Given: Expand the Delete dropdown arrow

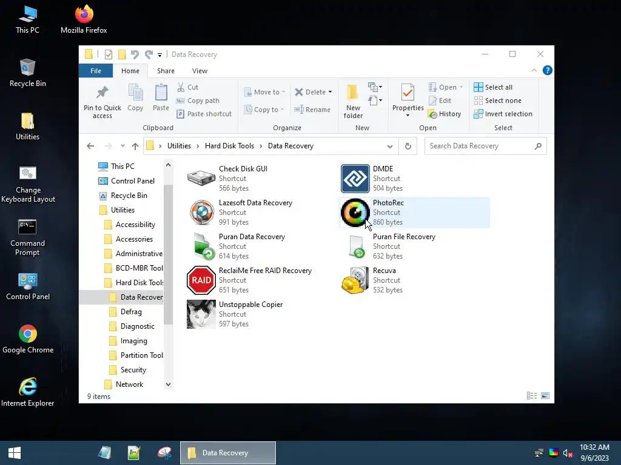Looking at the screenshot, I should (331, 92).
